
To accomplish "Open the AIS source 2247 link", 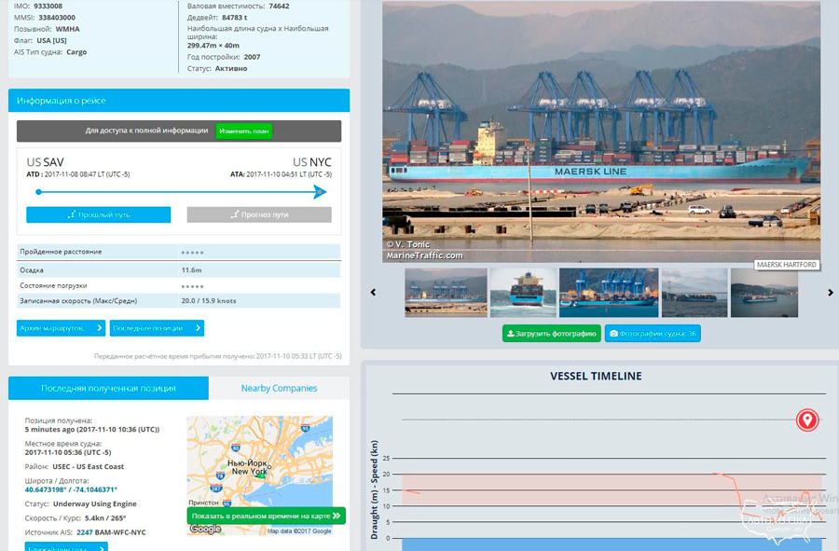I will coord(85,532).
